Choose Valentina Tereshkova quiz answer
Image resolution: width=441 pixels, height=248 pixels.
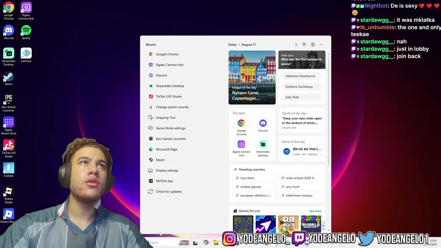pos(302,76)
